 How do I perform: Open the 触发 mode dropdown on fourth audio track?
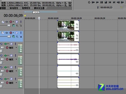point(16,83)
